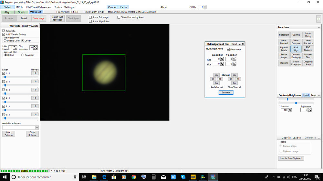This screenshot has width=323, height=181.
Task: Collapse the Copy To/Load to panel
Action: tap(319, 138)
